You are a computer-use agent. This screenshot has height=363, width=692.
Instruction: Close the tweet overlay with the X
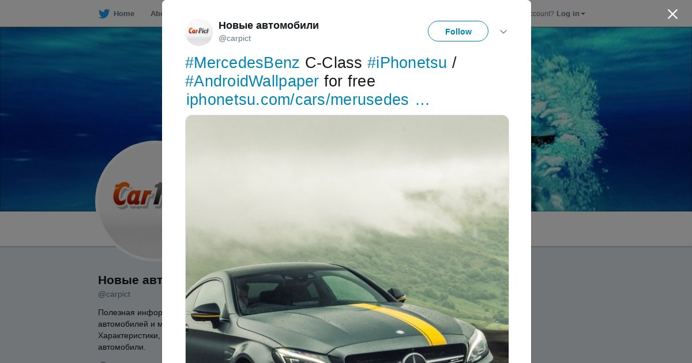coord(672,14)
